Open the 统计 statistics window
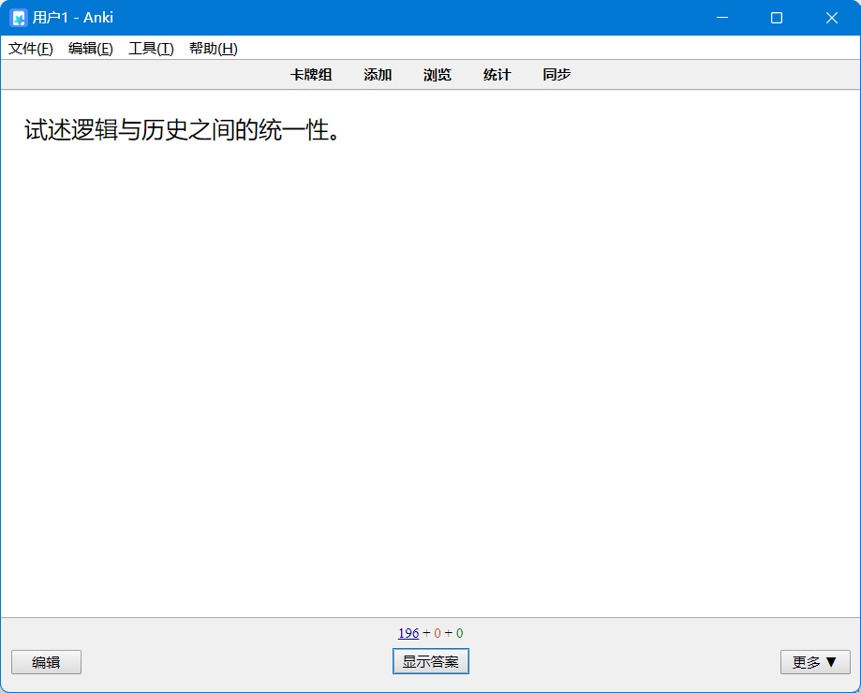 click(497, 75)
